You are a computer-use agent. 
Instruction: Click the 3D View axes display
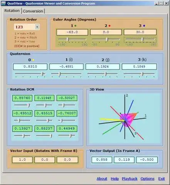pos(125,118)
